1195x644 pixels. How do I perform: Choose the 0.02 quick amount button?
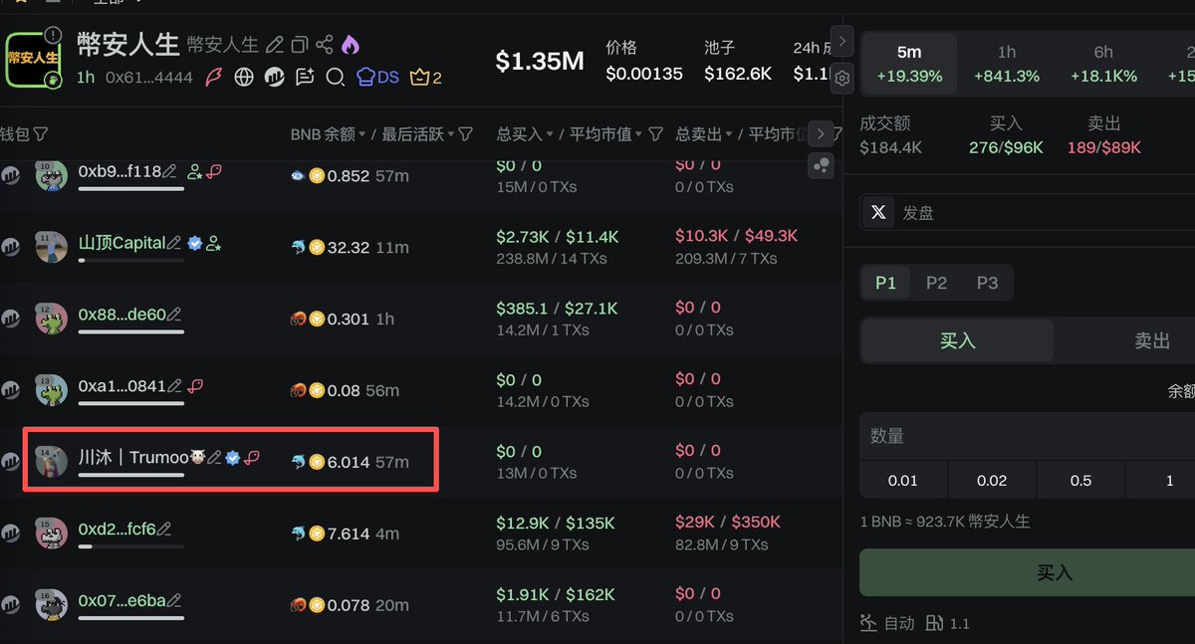(x=991, y=481)
